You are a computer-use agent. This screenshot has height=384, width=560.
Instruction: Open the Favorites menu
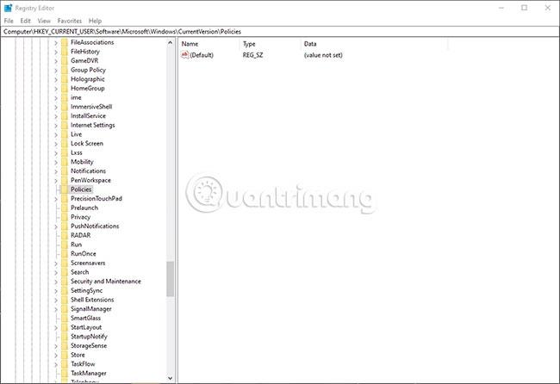coord(70,21)
